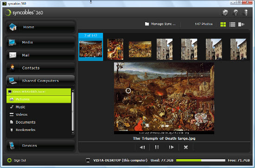Select the second painting thumbnail
Image resolution: width=255 pixels, height=168 pixels.
coord(115,49)
